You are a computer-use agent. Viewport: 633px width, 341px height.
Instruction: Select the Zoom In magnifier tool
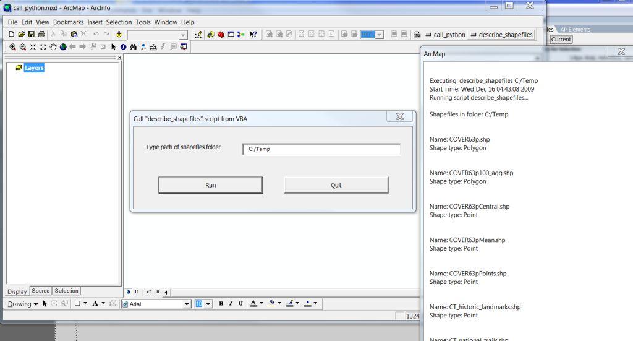click(x=12, y=47)
